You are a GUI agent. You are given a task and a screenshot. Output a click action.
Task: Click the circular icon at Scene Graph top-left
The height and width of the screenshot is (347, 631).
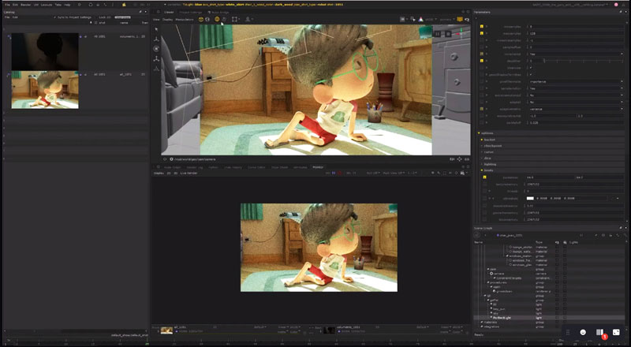click(477, 235)
